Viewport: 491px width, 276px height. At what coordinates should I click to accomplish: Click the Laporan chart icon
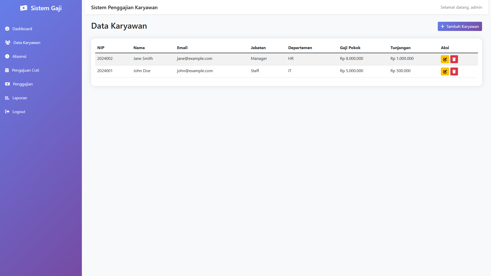[x=7, y=98]
